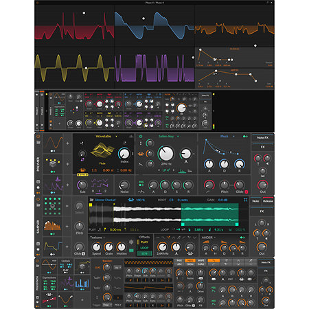Select sub oscillator octave -1 in Polymer
This screenshot has width=309, height=309.
coord(99,191)
